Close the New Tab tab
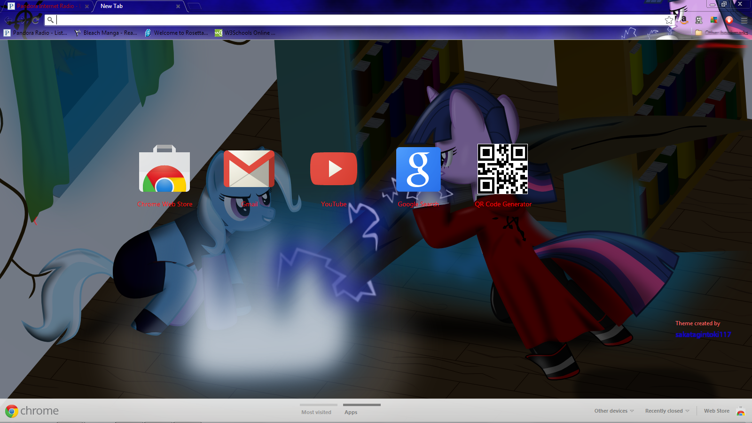Viewport: 752px width, 423px height. coord(178,7)
